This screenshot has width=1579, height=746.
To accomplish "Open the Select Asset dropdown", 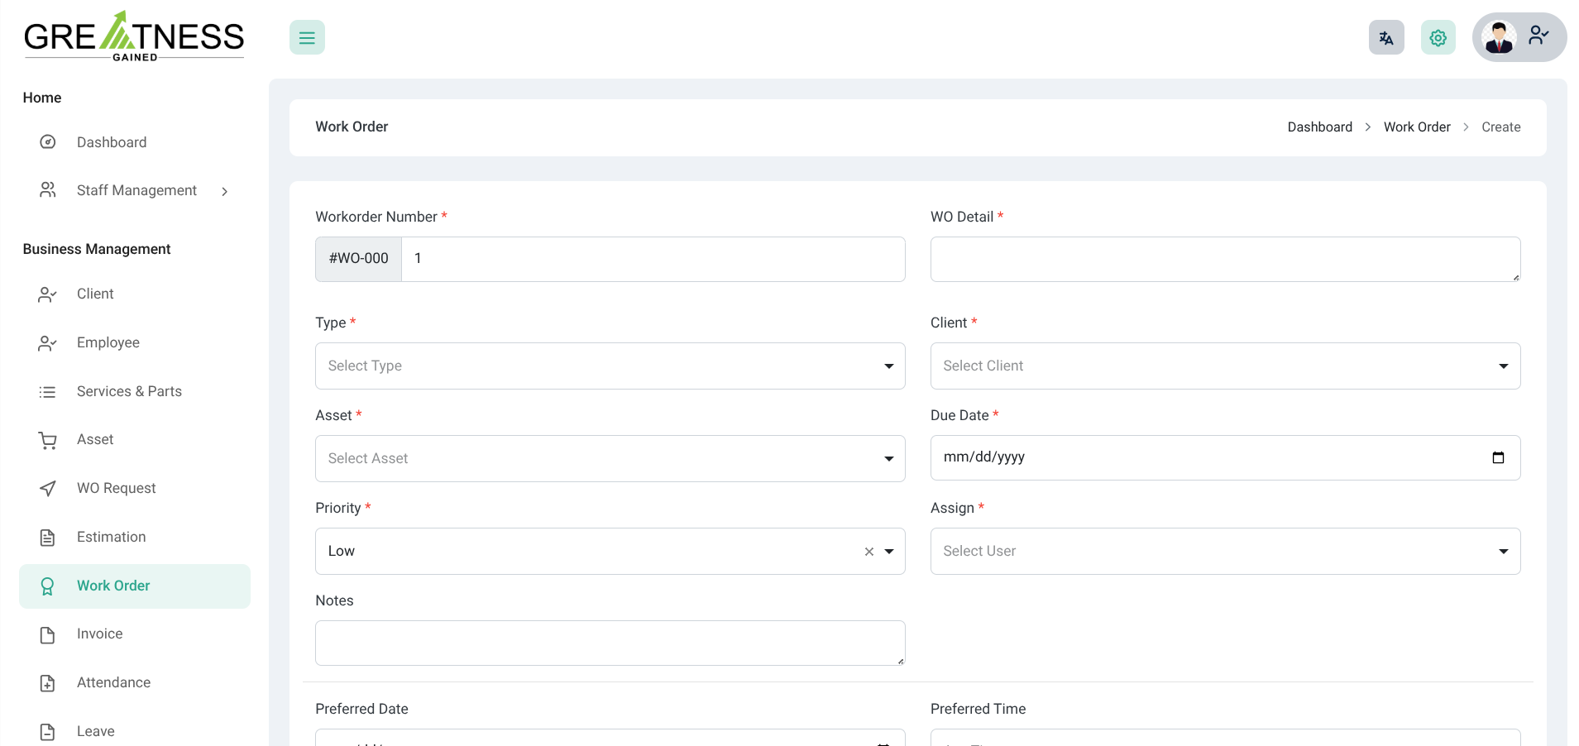I will tap(610, 459).
